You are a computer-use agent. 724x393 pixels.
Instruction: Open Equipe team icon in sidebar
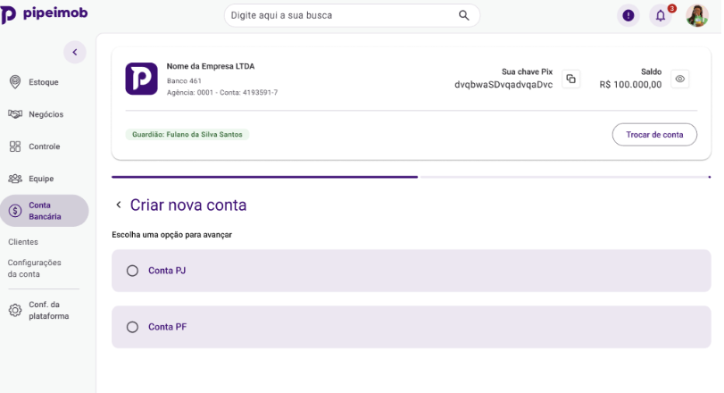15,179
